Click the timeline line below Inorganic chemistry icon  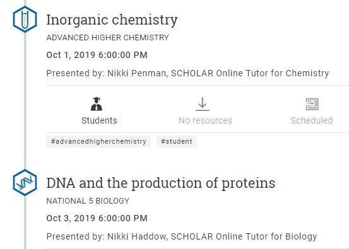[x=25, y=101]
